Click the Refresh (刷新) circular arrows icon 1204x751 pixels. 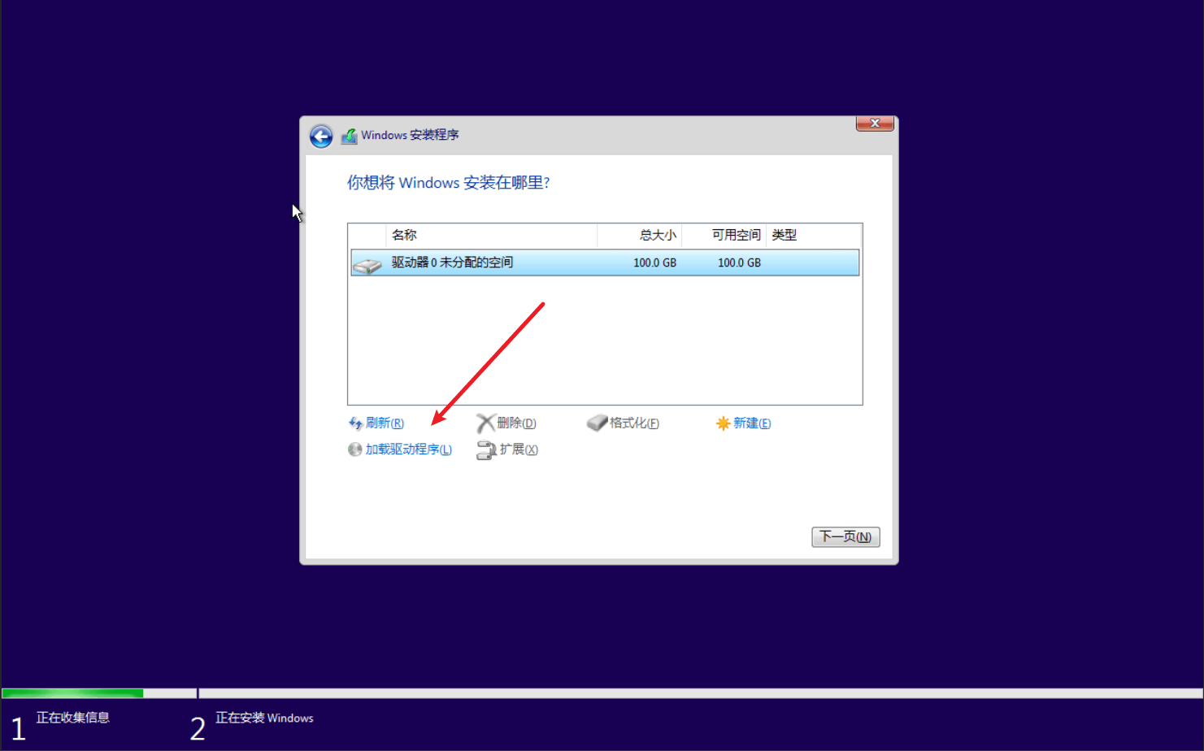click(354, 423)
